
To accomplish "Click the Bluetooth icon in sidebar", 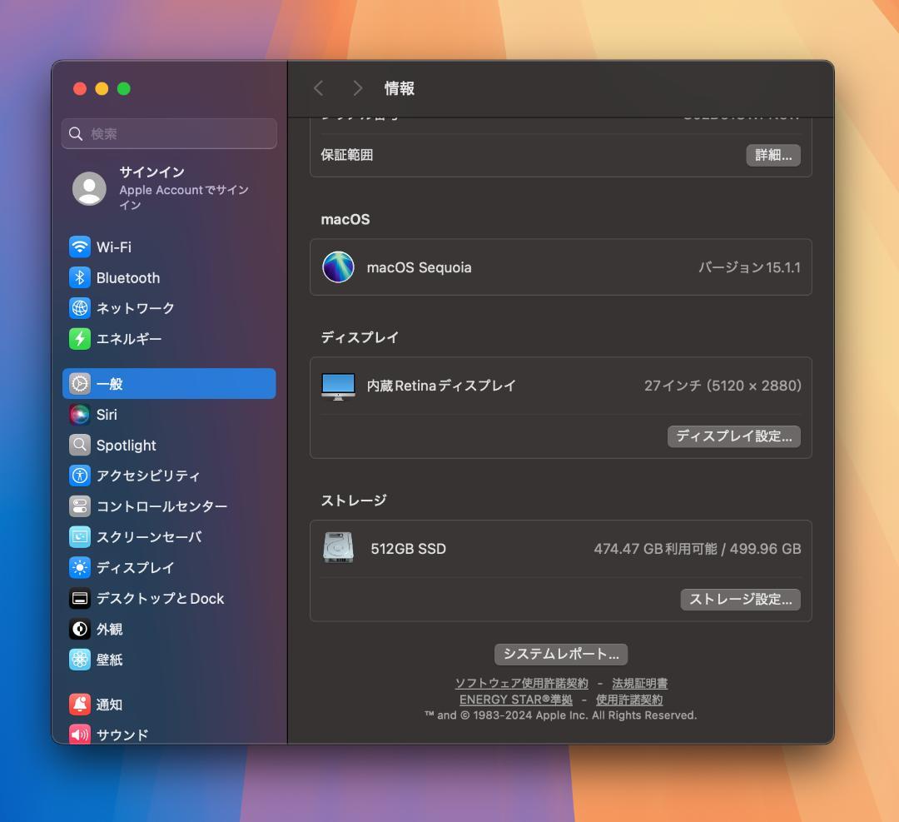I will tap(80, 277).
